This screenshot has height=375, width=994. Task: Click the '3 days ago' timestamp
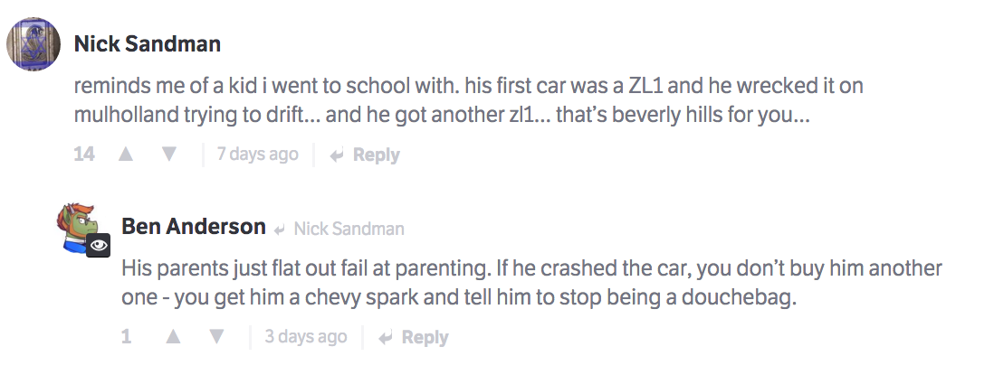pyautogui.click(x=306, y=337)
